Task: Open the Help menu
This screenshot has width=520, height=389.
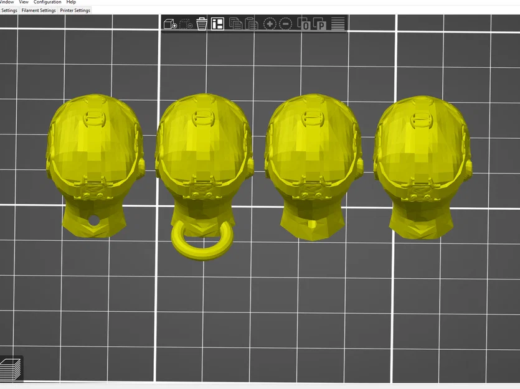Action: coord(71,2)
